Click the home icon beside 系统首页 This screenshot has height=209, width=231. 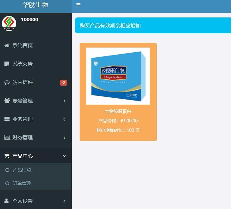pos(7,45)
